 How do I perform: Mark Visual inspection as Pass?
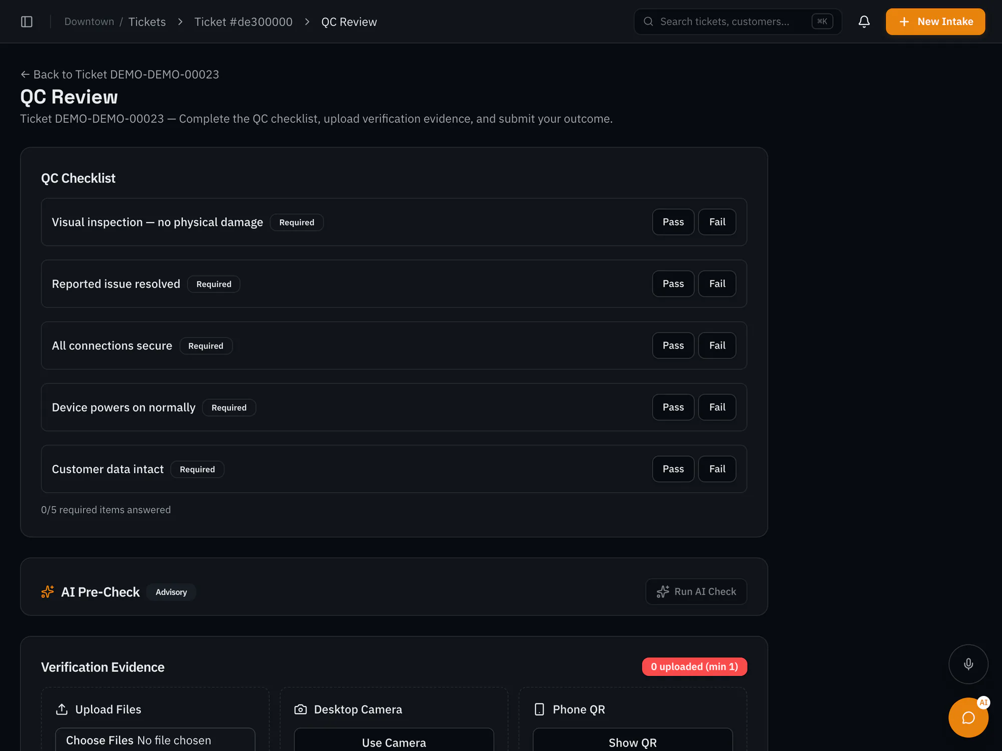(673, 222)
